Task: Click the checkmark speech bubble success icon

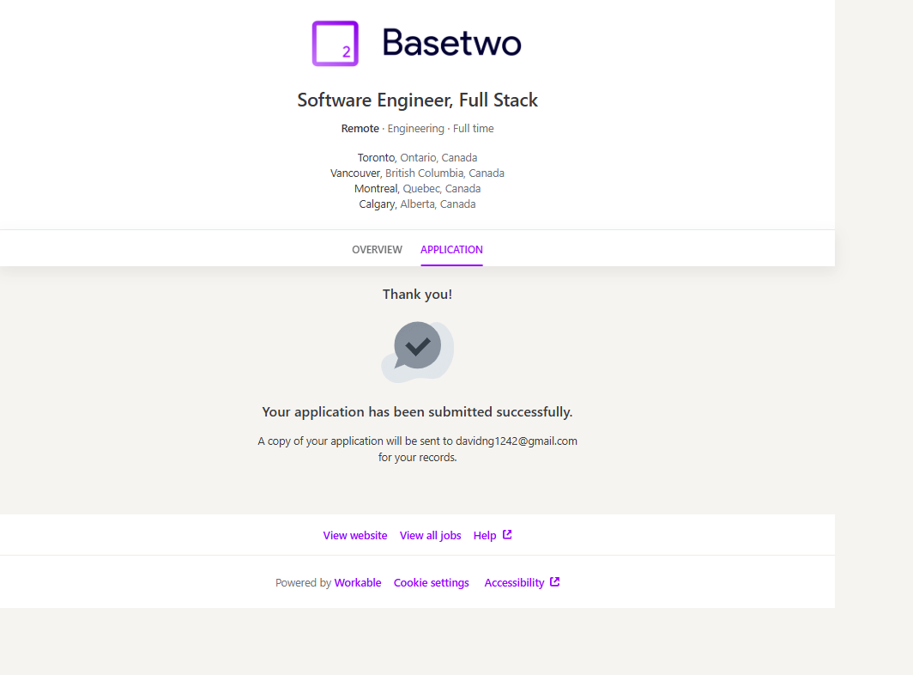Action: pyautogui.click(x=417, y=347)
